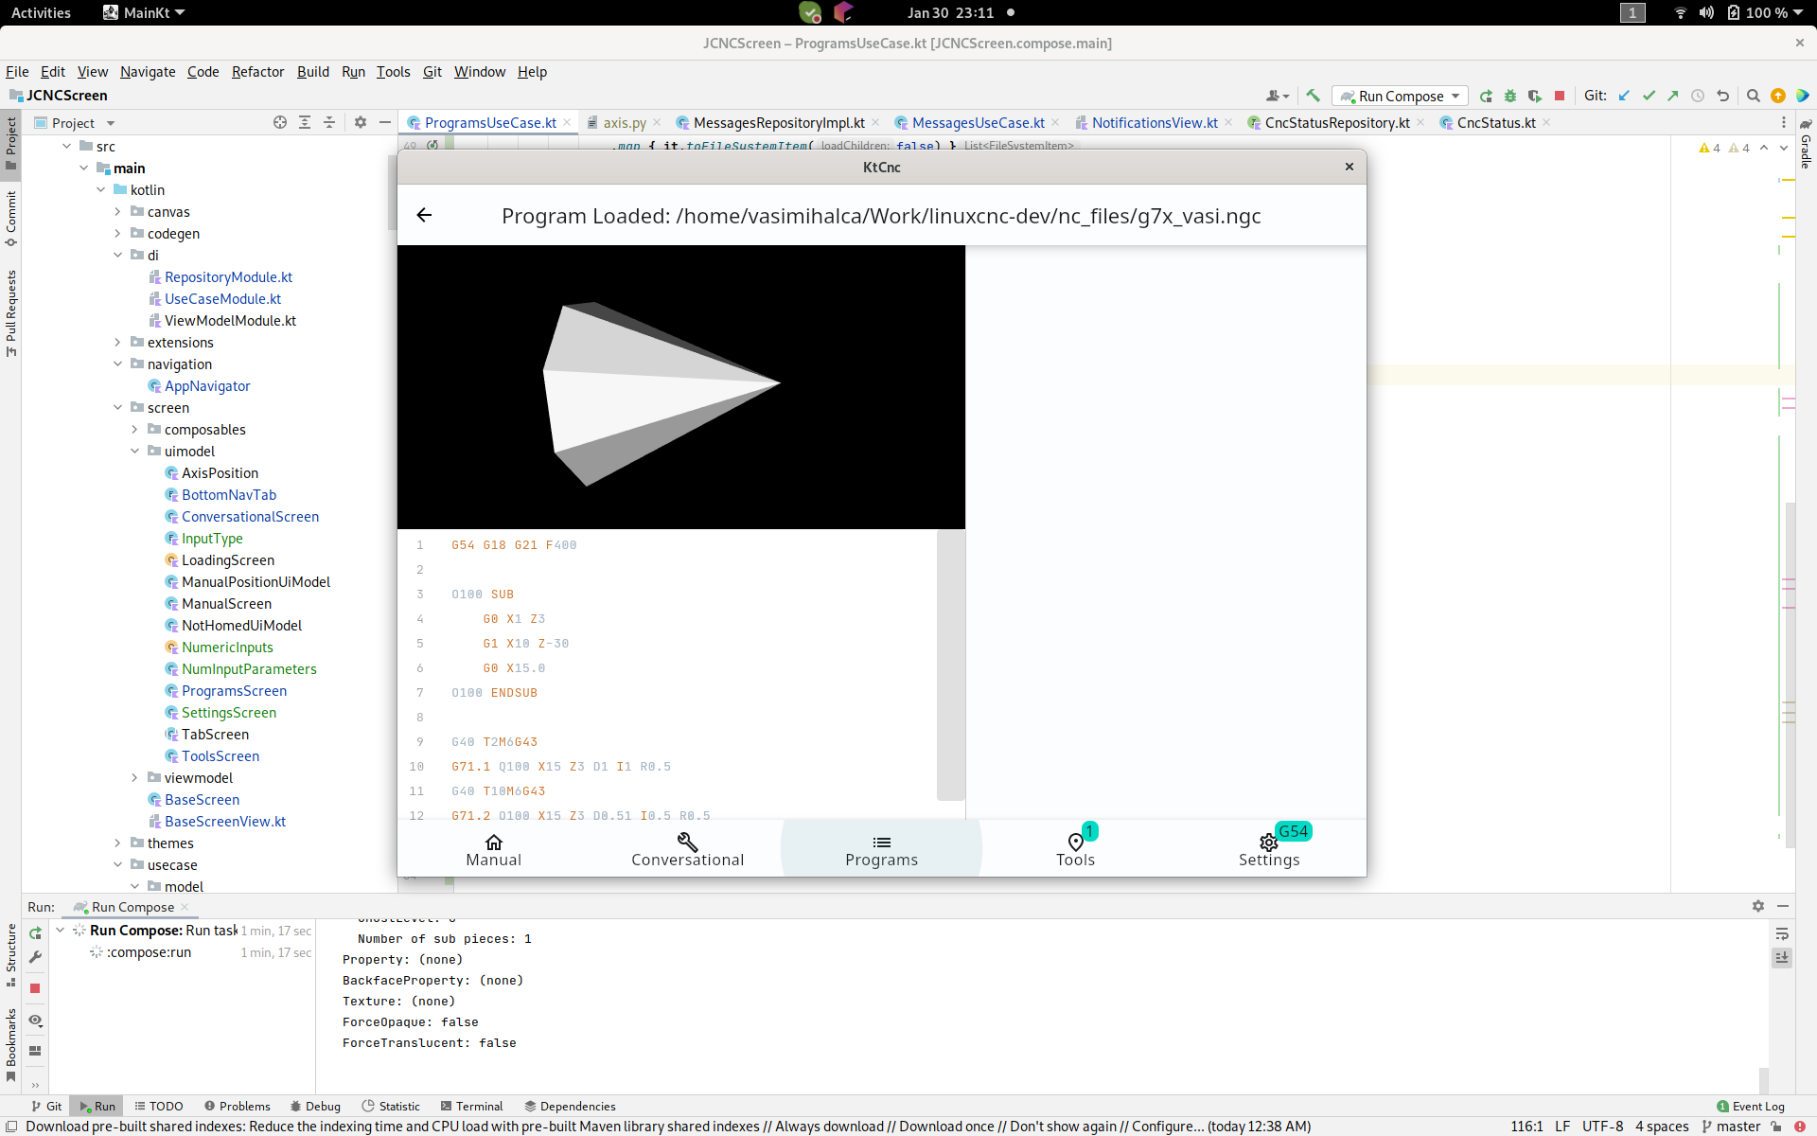Screen dimensions: 1817x1136
Task: Toggle the eye view options in Run panel
Action: click(35, 1020)
